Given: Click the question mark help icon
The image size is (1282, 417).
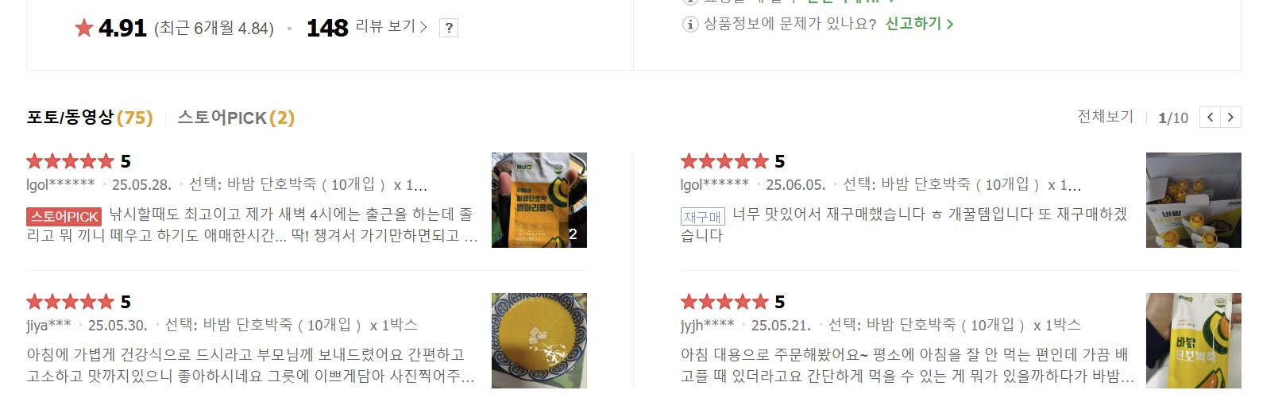Looking at the screenshot, I should [449, 28].
